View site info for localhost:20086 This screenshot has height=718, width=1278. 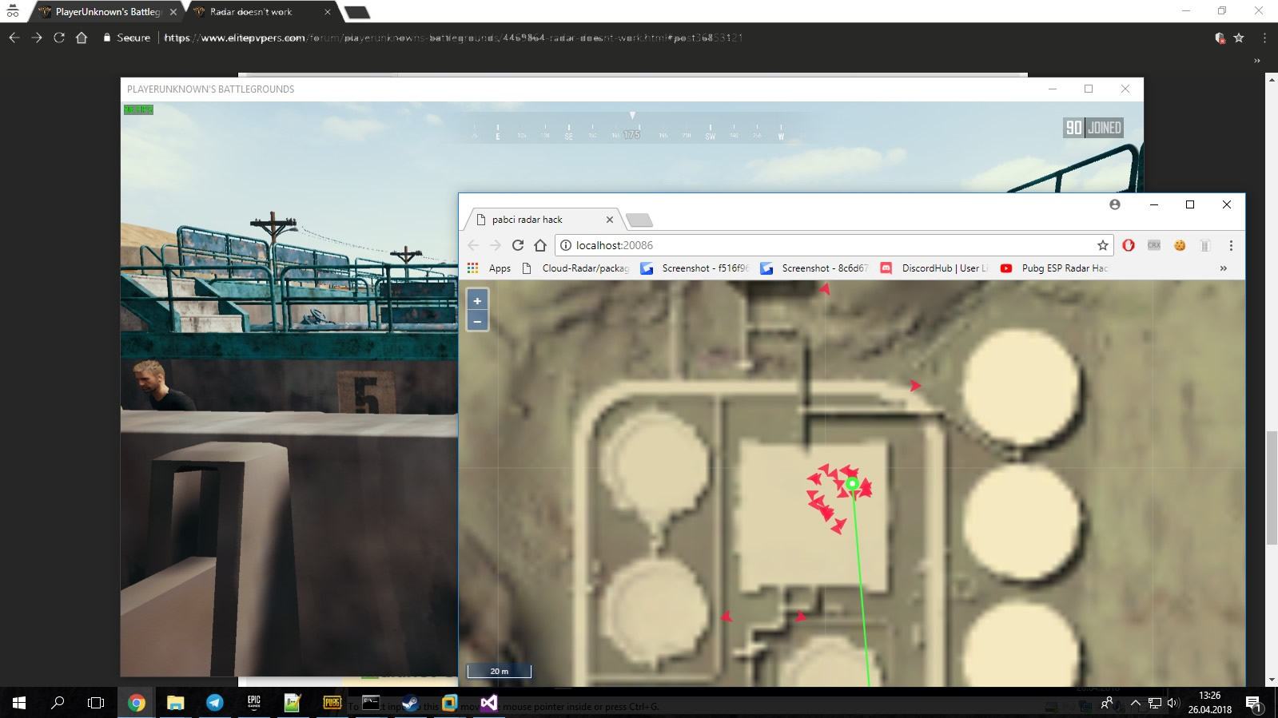[566, 245]
